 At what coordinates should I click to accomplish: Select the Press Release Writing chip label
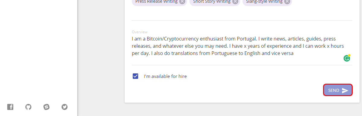(x=156, y=2)
